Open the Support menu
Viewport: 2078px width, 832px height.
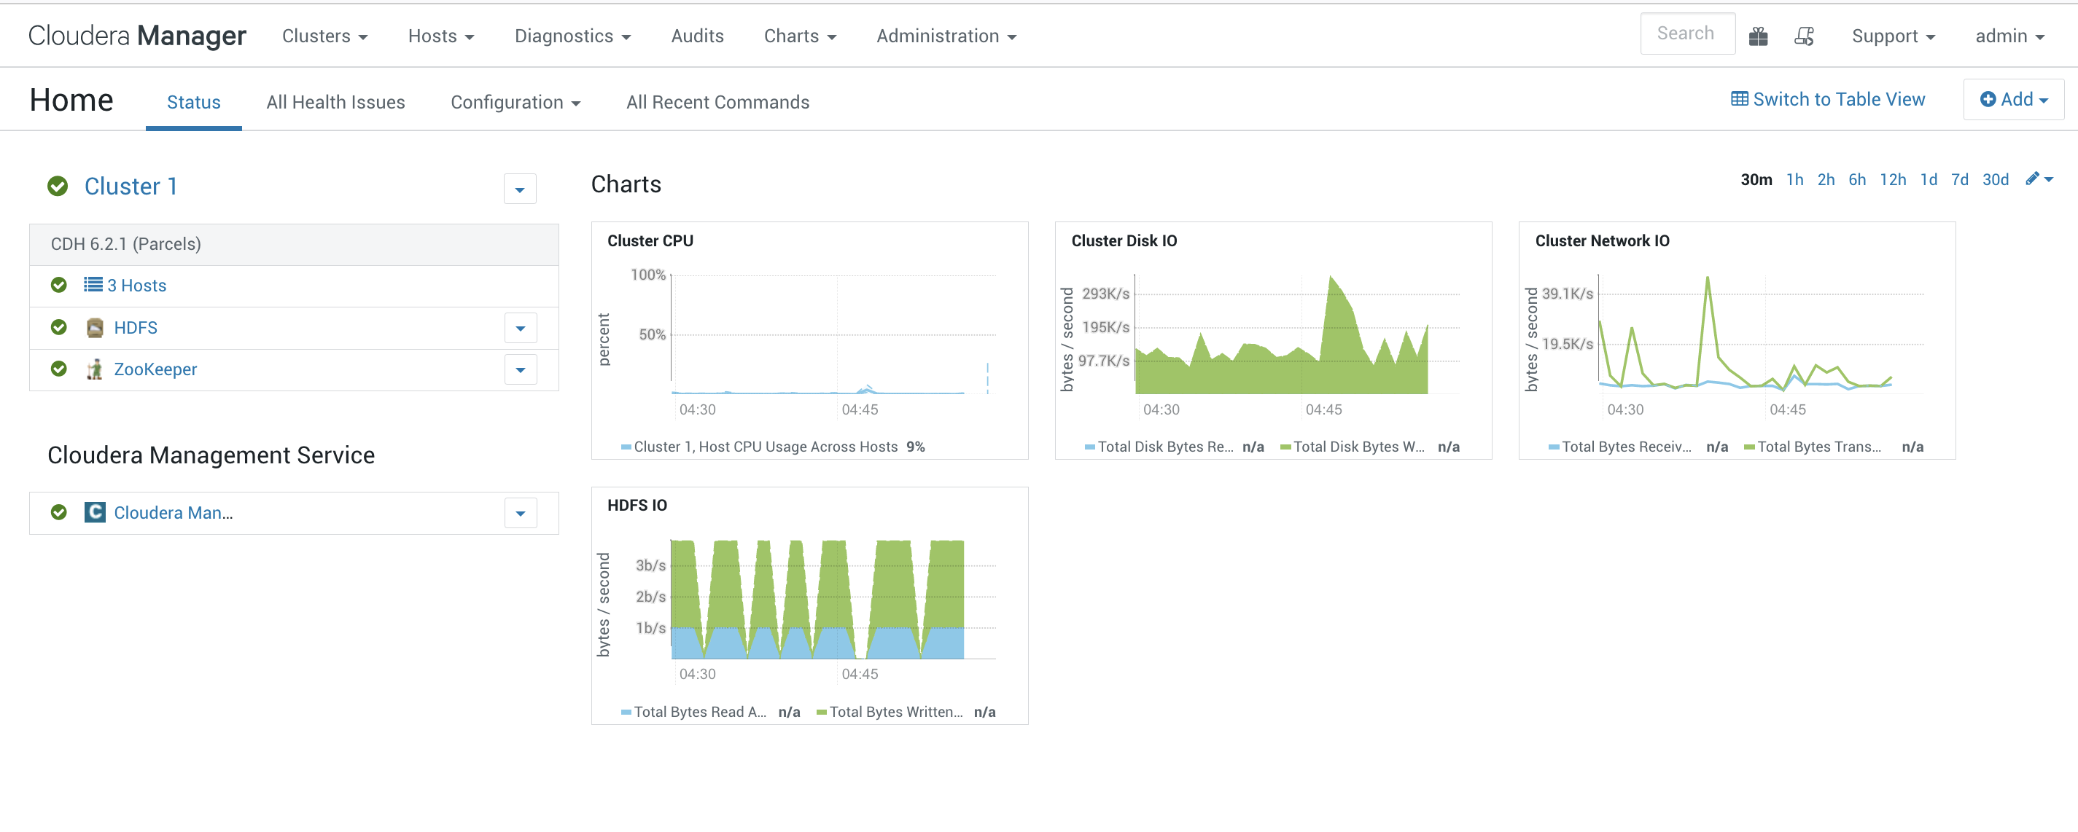(1893, 36)
